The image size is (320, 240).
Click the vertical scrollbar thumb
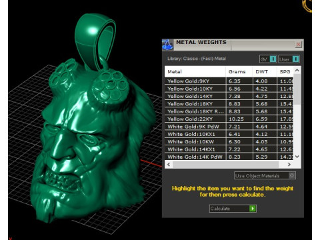click(297, 89)
